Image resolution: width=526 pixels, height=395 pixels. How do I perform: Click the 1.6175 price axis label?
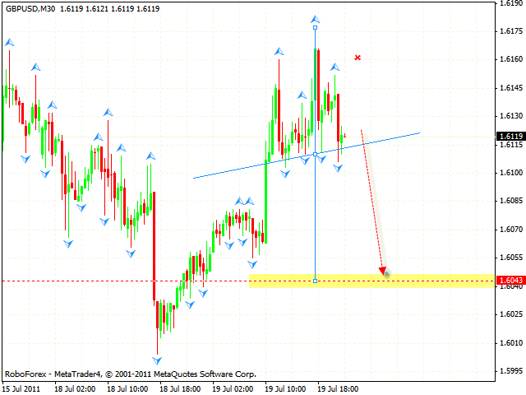(x=511, y=31)
